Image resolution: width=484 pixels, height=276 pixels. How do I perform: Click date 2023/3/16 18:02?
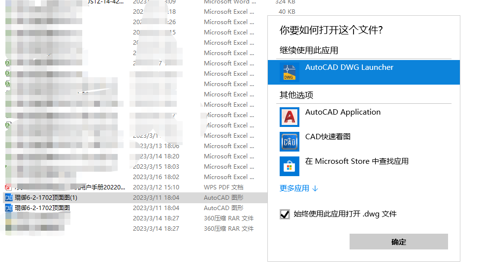156,177
